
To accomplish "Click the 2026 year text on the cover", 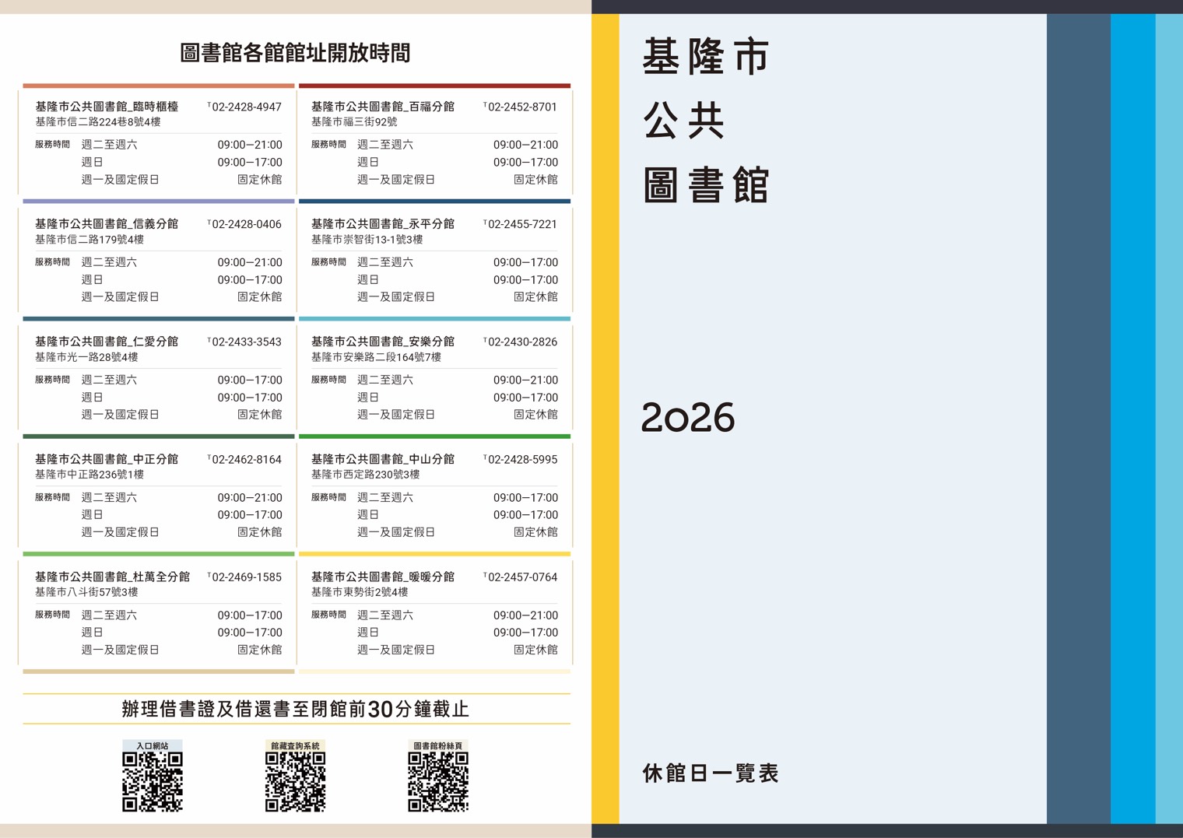I will point(688,418).
